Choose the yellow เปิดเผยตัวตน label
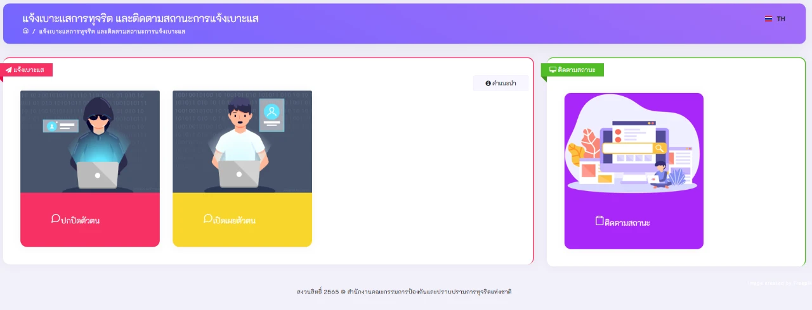This screenshot has height=310, width=812. (234, 221)
